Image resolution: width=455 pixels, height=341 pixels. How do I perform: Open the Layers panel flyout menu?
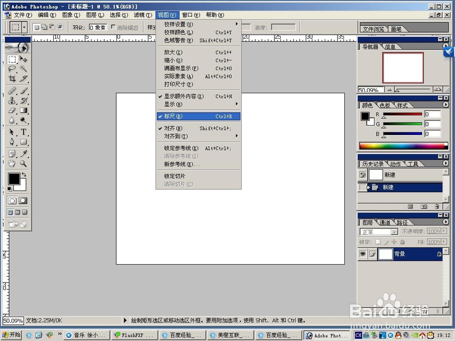446,222
